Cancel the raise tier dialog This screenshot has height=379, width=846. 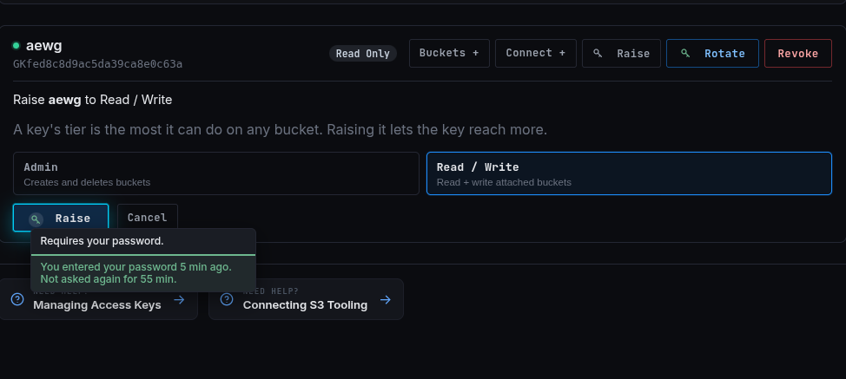click(148, 218)
